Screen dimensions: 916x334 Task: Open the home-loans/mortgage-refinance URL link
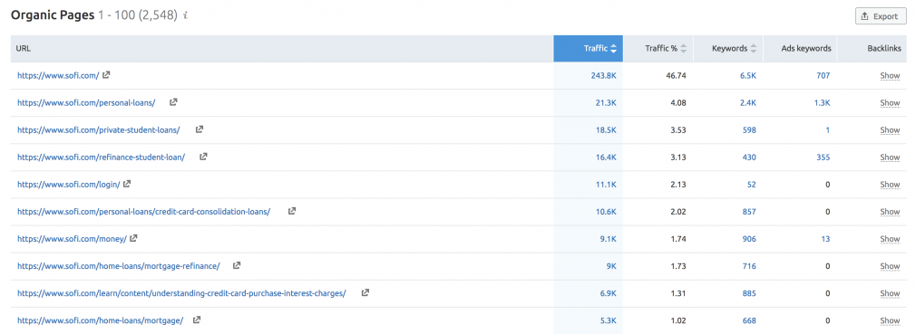click(118, 266)
